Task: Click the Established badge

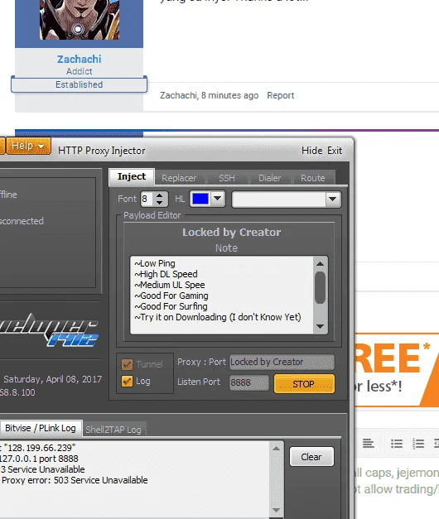Action: click(x=79, y=84)
